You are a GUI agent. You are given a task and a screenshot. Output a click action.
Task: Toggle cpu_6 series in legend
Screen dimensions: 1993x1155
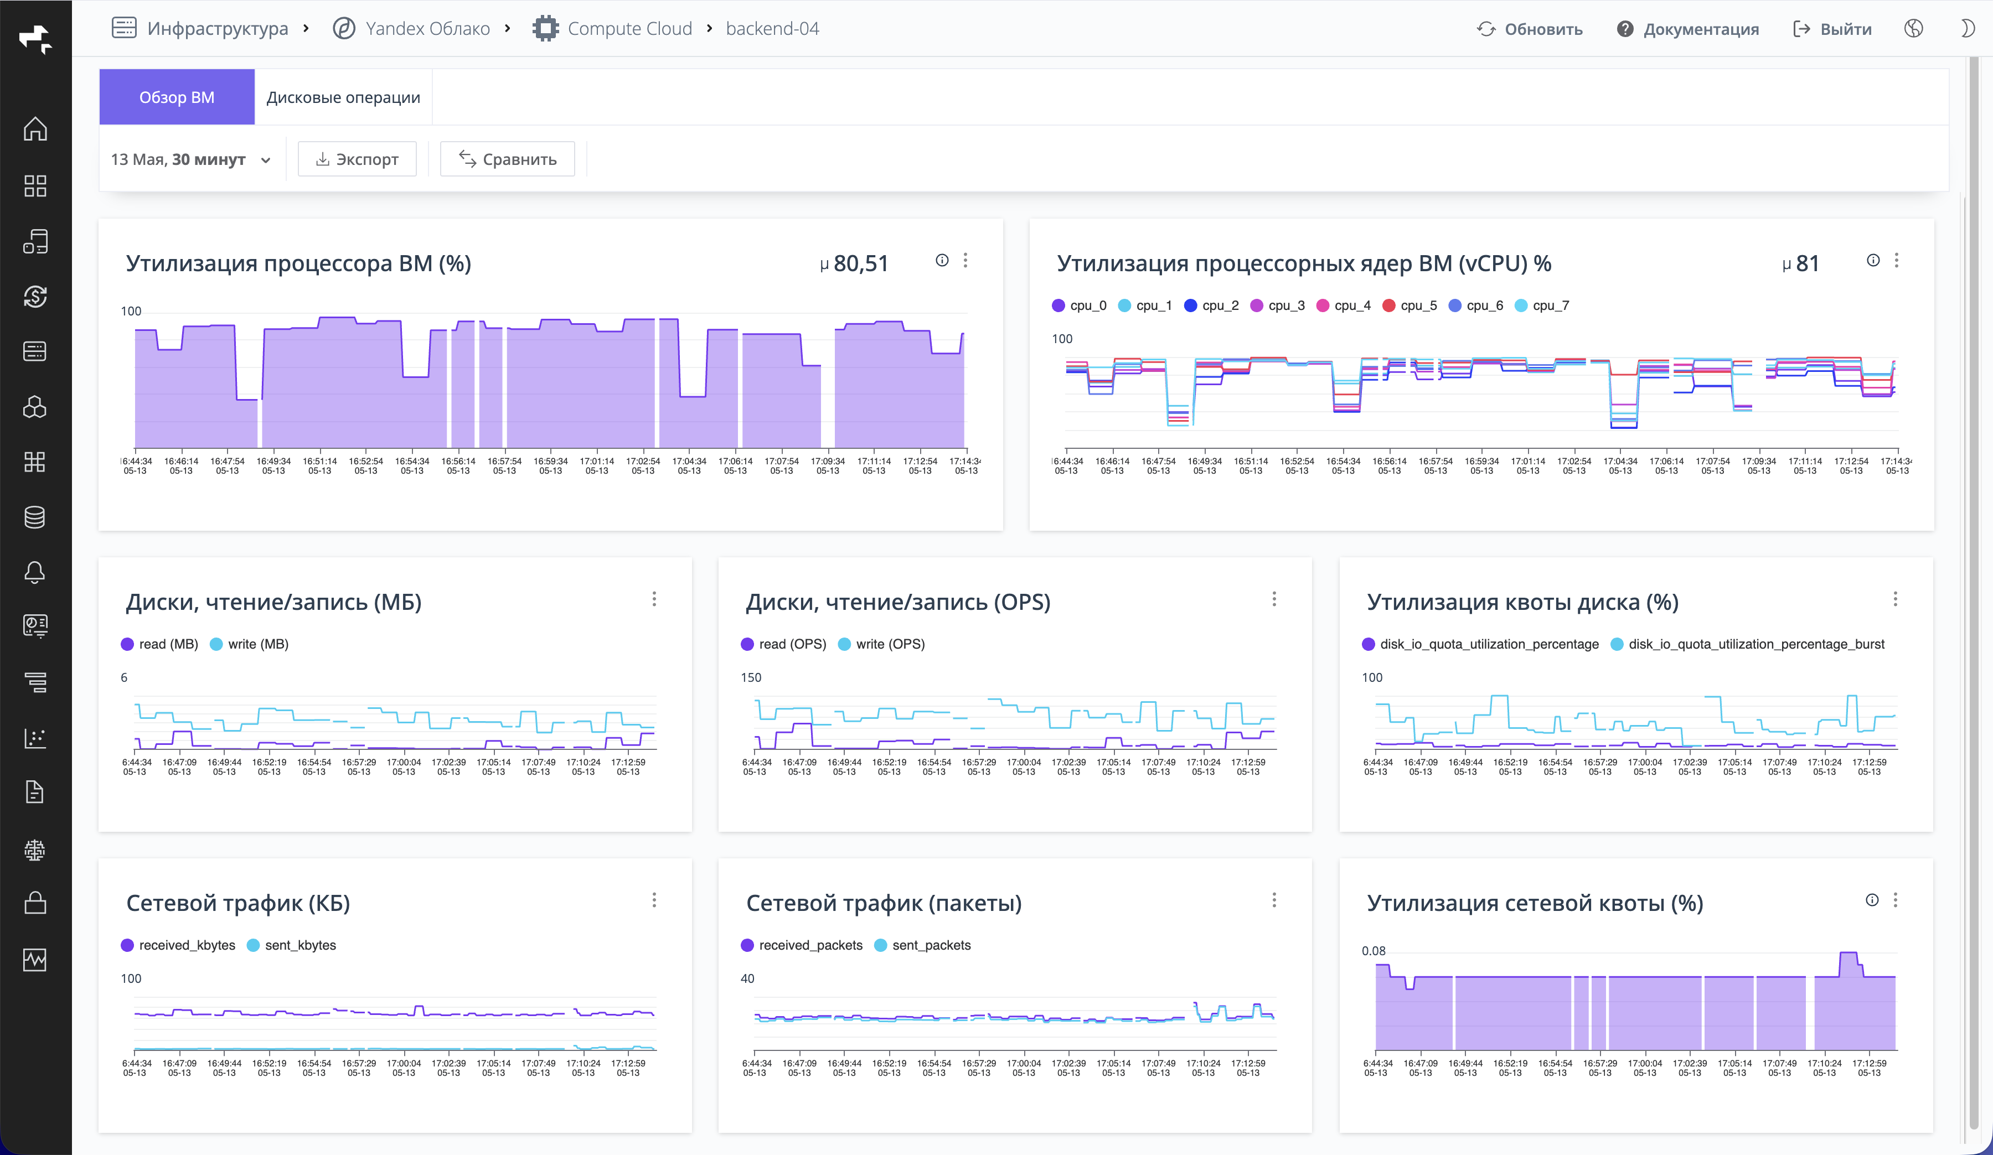pos(1476,306)
